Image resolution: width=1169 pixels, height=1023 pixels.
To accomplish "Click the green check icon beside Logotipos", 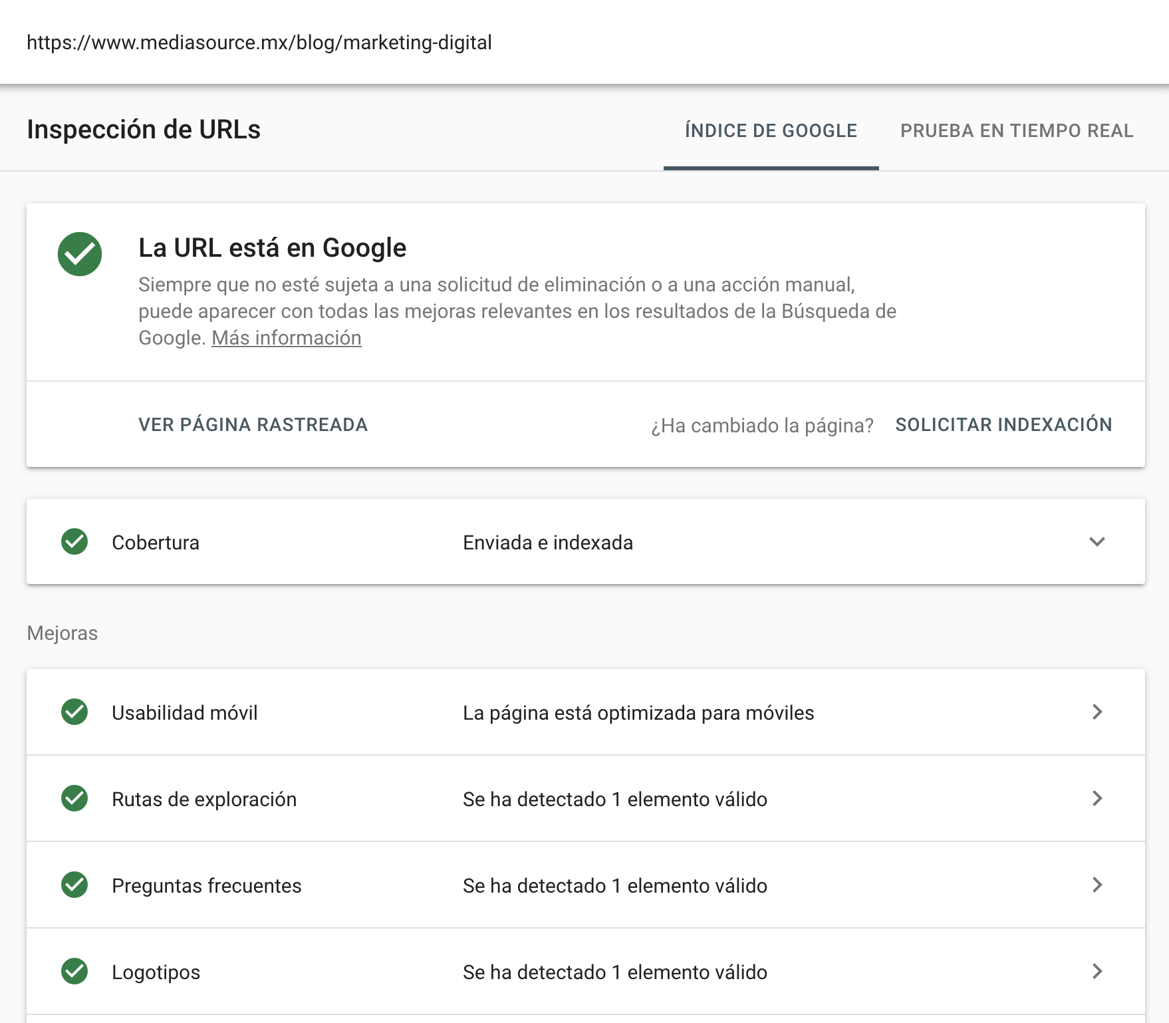I will coord(74,972).
